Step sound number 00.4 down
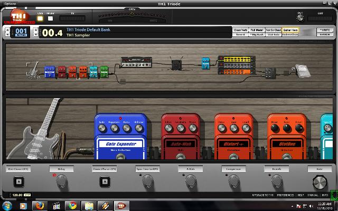The width and height of the screenshot is (338, 211). tap(36, 34)
